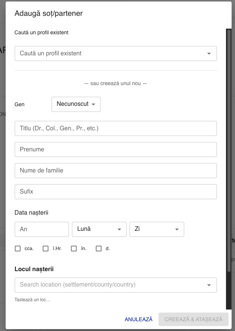The width and height of the screenshot is (235, 331).
Task: Open the Zi day dropdown
Action: (x=157, y=229)
